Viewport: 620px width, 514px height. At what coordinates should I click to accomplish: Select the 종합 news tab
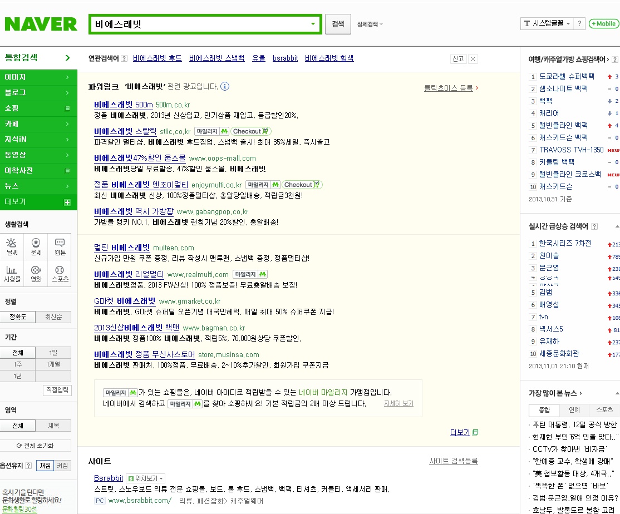coord(544,410)
